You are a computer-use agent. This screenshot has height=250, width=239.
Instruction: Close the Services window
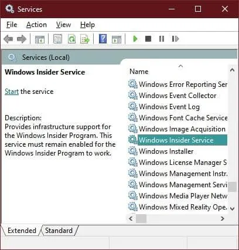(x=225, y=9)
